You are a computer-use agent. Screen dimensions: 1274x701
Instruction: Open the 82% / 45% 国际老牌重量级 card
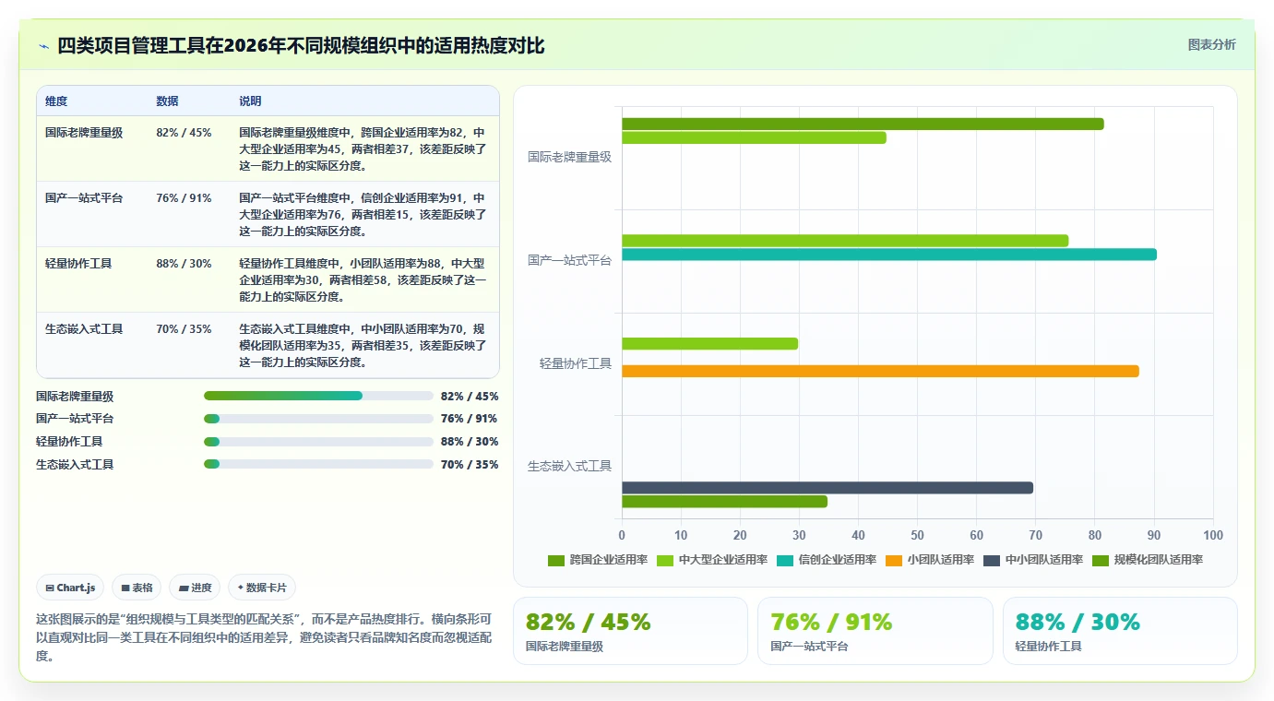coord(630,631)
